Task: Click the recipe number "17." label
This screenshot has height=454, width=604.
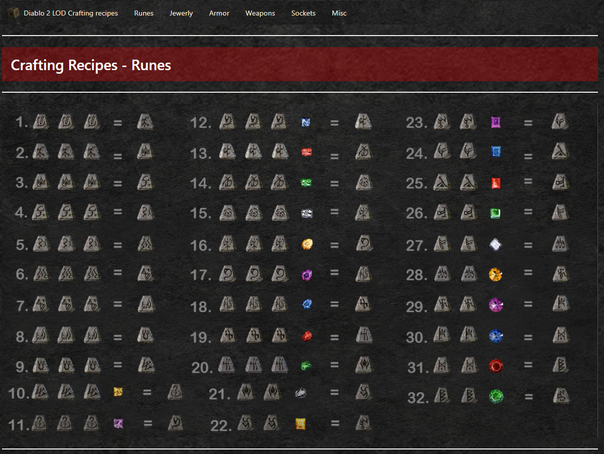Action: (x=202, y=276)
